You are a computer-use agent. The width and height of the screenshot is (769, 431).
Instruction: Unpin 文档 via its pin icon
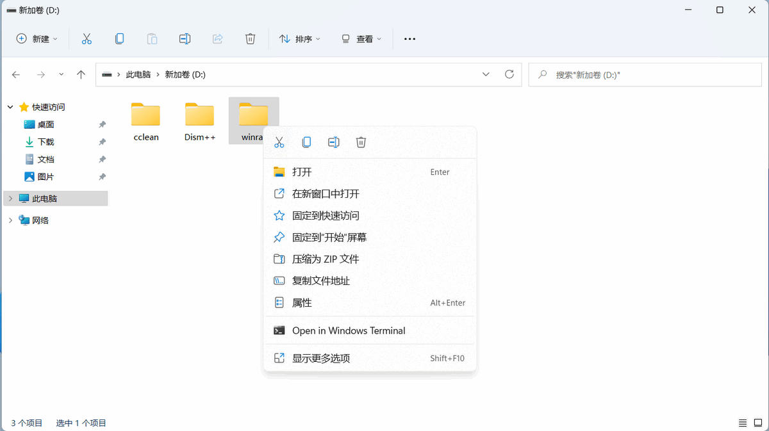[x=102, y=159]
